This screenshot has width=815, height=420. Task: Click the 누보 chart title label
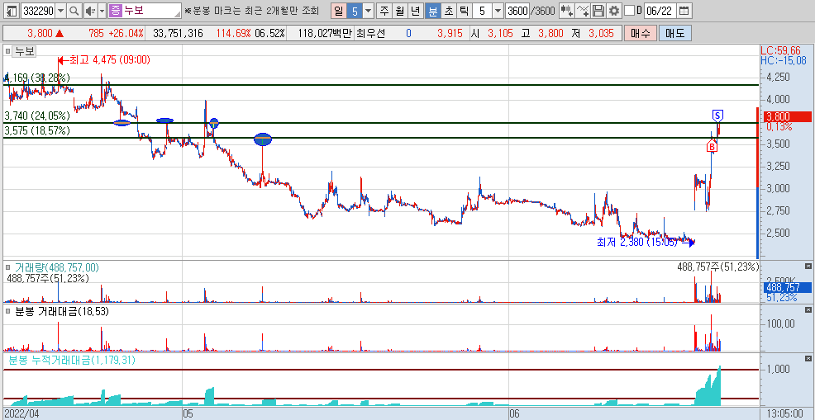pyautogui.click(x=24, y=51)
